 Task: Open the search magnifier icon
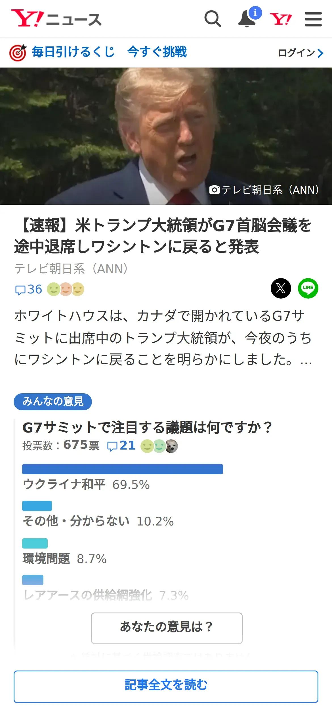click(213, 19)
